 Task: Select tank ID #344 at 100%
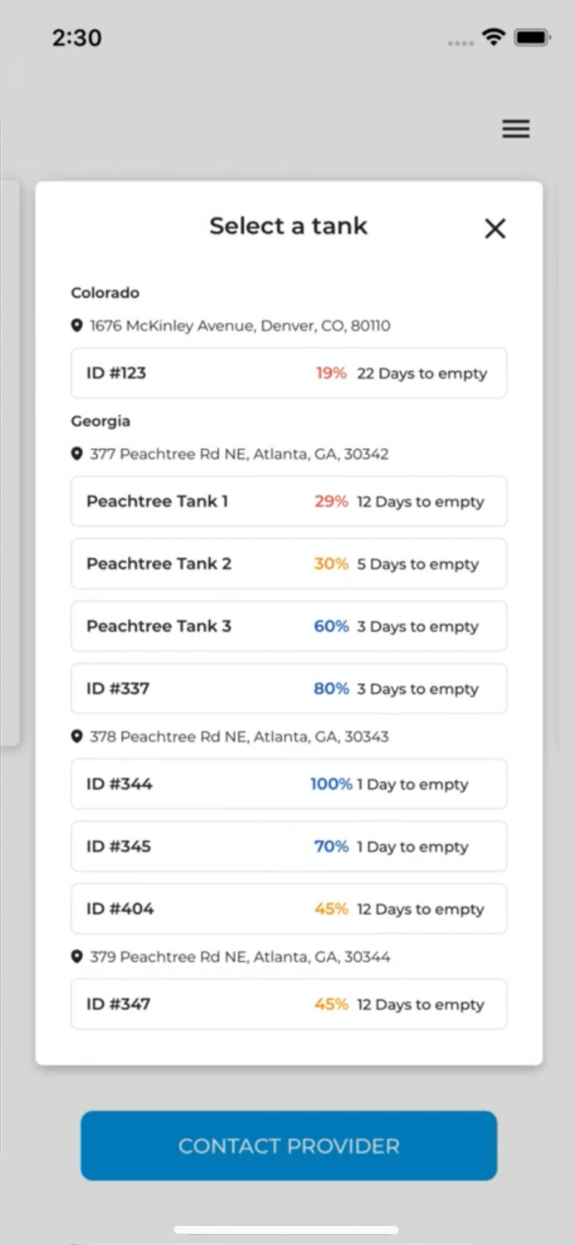tap(289, 784)
